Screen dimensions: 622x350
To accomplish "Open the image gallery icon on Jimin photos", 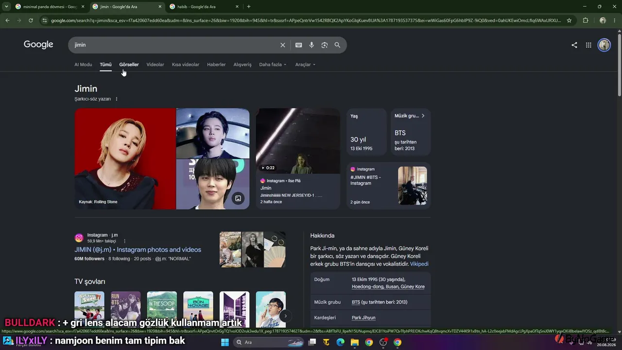I will click(238, 198).
